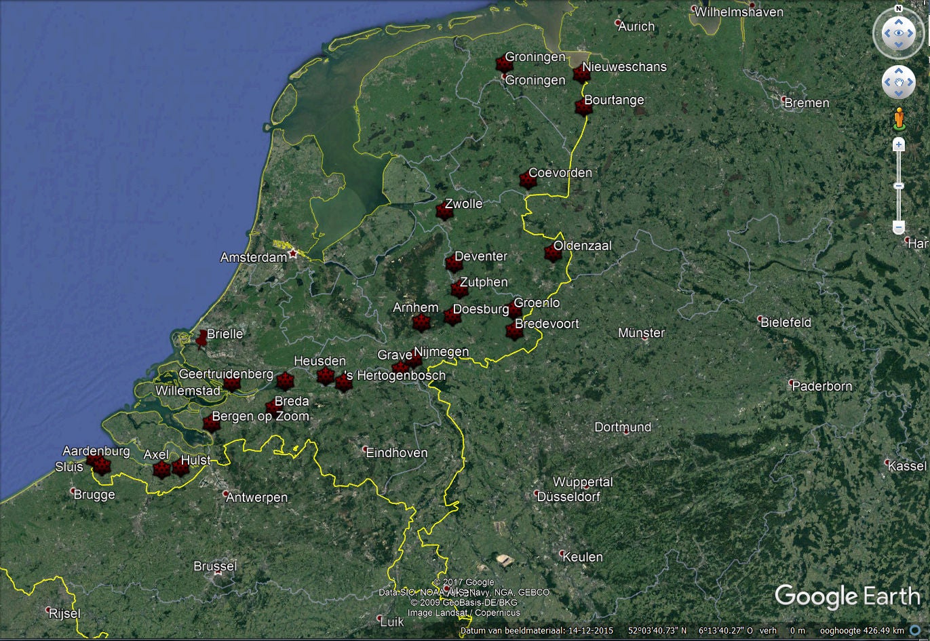Click the orange Street View pegman
Viewport: 930px width, 641px height.
[x=899, y=119]
